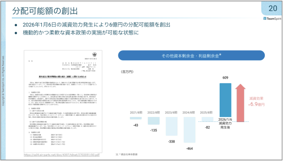Click the 減資効果 +6.9億円 label
Viewport: 284px width, 161px height.
tap(257, 101)
